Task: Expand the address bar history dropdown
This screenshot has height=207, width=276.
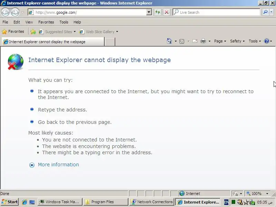Action: pyautogui.click(x=149, y=12)
